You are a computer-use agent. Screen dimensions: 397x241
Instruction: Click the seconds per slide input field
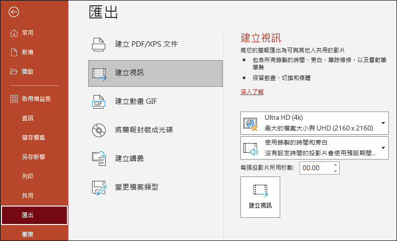(315, 168)
